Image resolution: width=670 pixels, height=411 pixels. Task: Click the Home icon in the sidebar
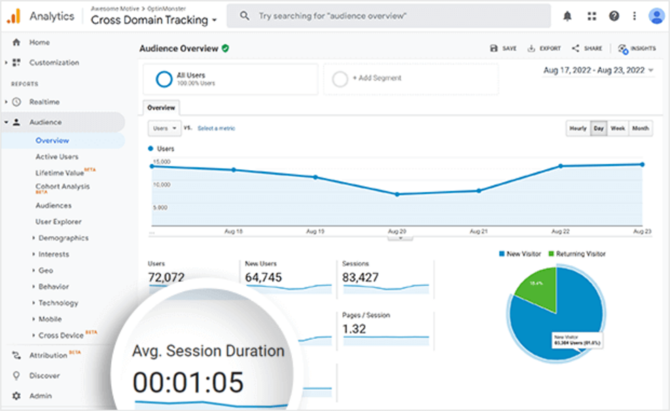point(16,42)
